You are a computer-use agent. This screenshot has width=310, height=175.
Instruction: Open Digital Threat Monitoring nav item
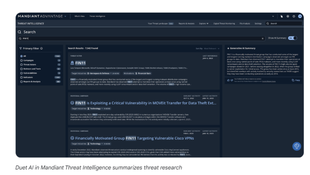(224, 24)
